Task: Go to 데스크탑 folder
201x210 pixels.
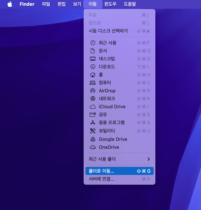Action: [107, 59]
